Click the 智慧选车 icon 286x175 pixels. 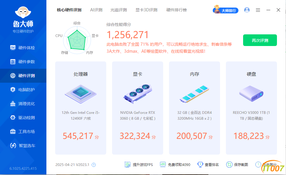(x=13, y=146)
